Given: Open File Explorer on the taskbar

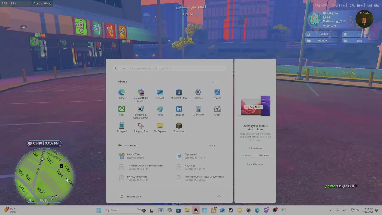Looking at the screenshot, I should pos(187,210).
